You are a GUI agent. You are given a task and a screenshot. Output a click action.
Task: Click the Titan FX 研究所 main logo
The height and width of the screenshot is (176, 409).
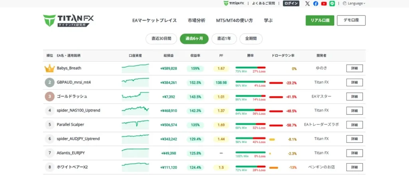[68, 21]
